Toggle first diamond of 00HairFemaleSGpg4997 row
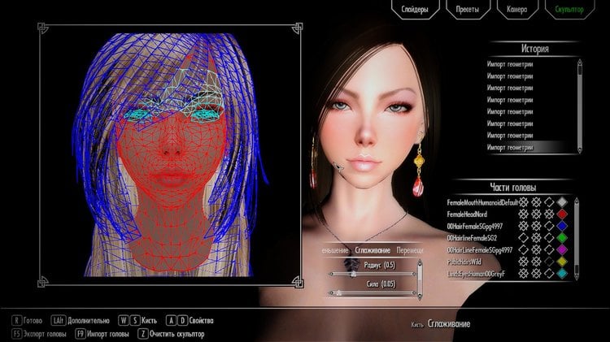610x342 pixels. point(524,226)
